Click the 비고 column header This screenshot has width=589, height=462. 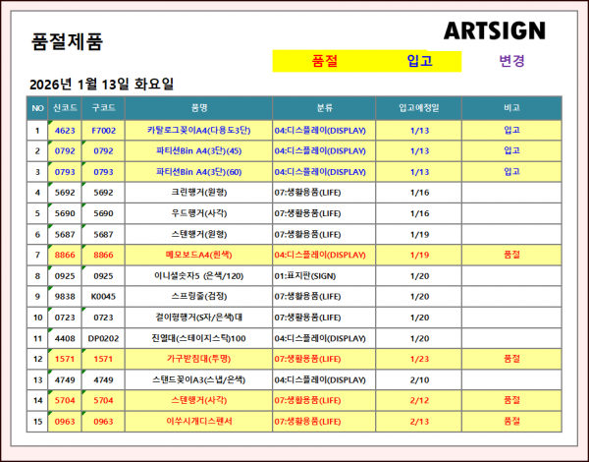510,108
